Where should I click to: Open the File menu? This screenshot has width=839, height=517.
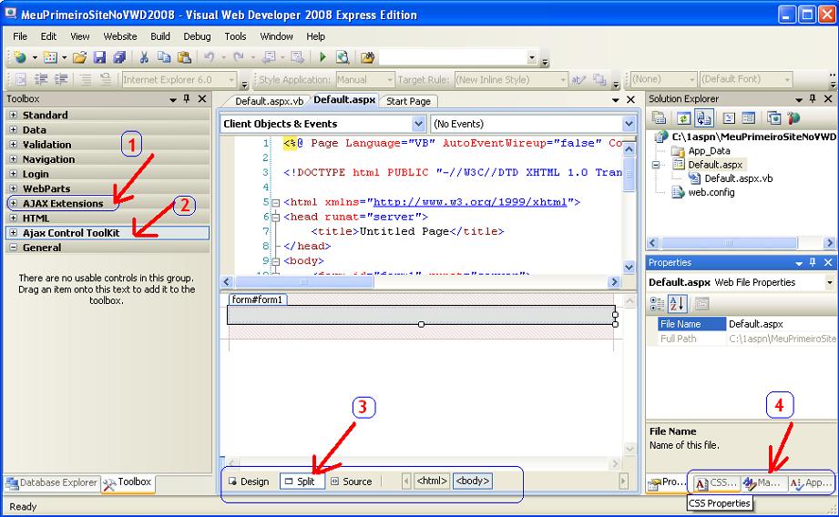click(20, 36)
